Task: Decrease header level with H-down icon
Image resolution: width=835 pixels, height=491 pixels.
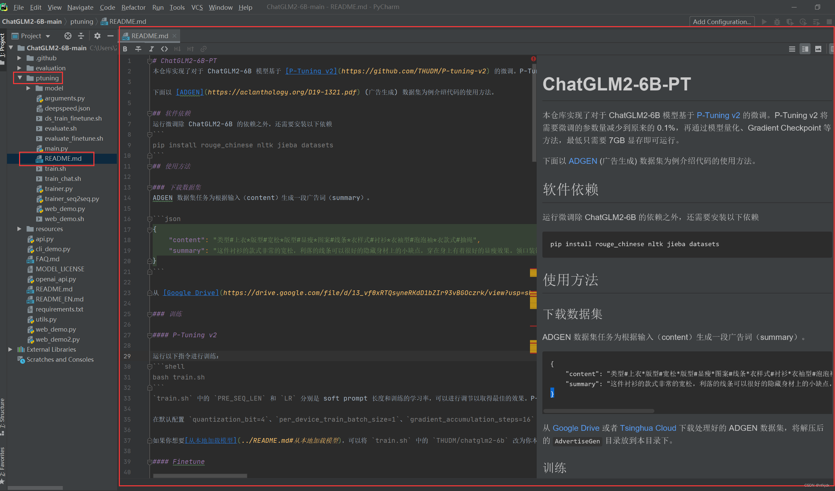Action: coord(177,49)
